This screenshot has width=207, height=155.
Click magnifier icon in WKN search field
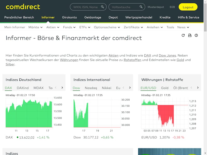pos(102,7)
